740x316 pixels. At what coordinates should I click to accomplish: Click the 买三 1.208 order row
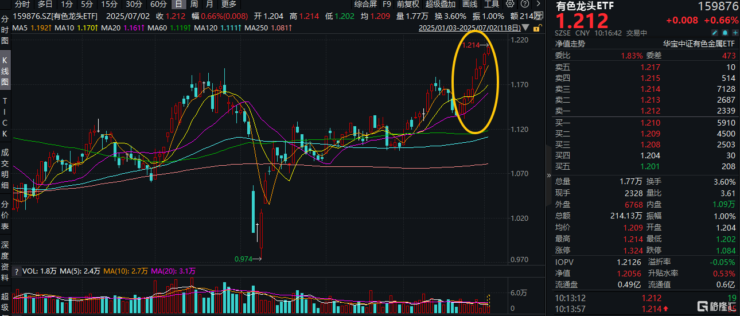coord(645,145)
